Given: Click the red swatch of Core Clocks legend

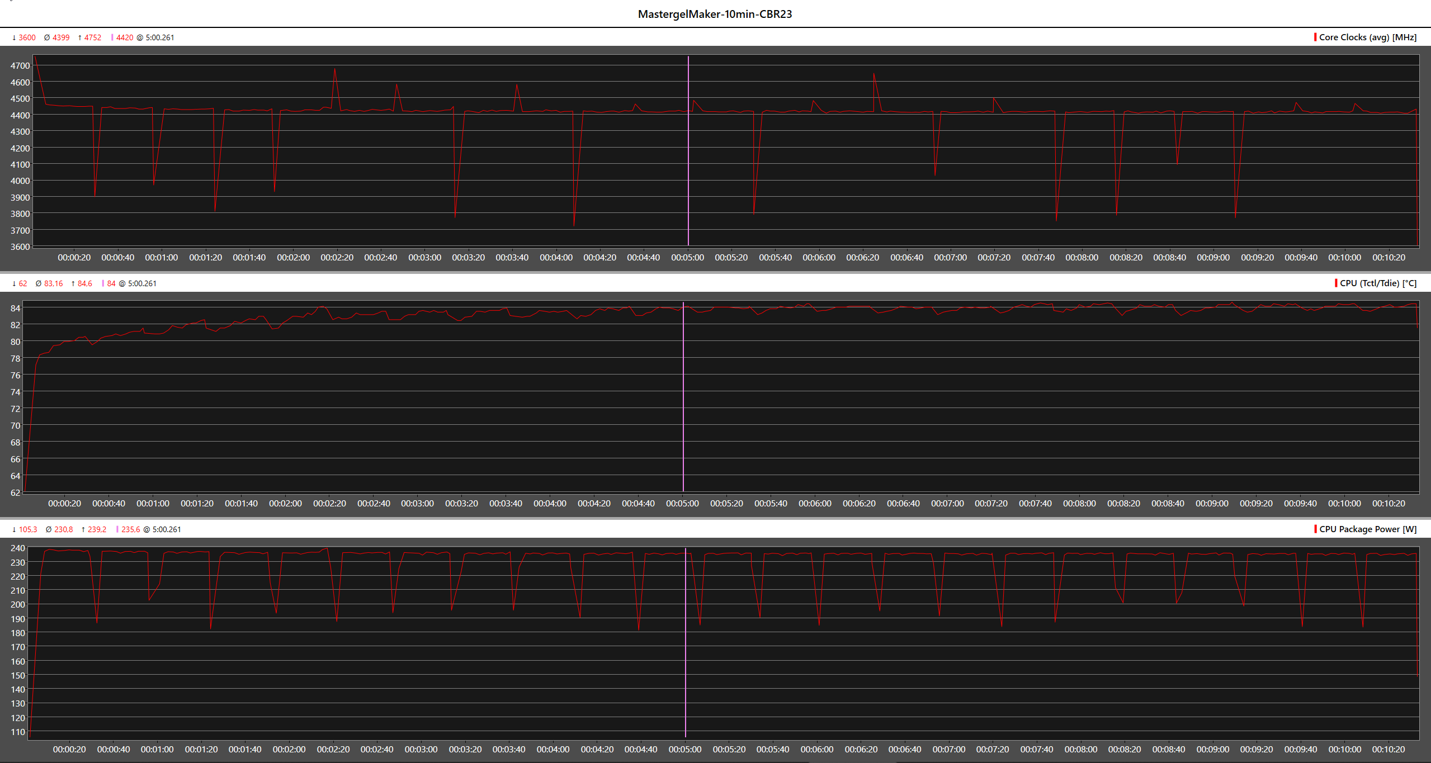Looking at the screenshot, I should 1315,37.
